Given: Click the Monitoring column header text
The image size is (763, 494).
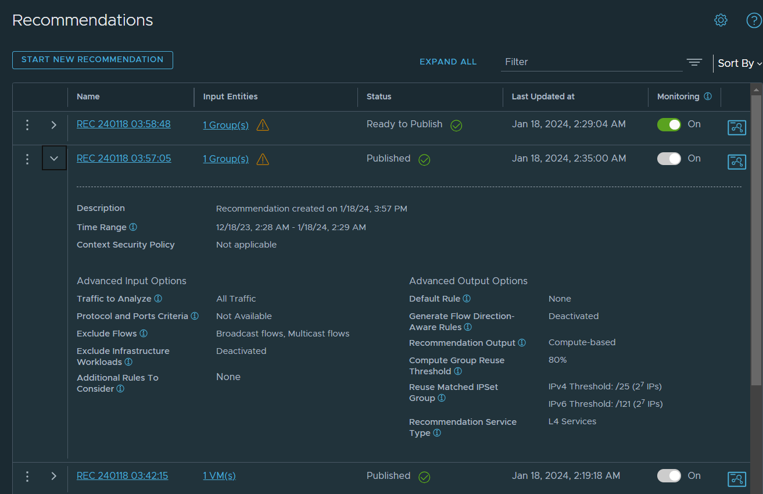Looking at the screenshot, I should click(x=678, y=96).
